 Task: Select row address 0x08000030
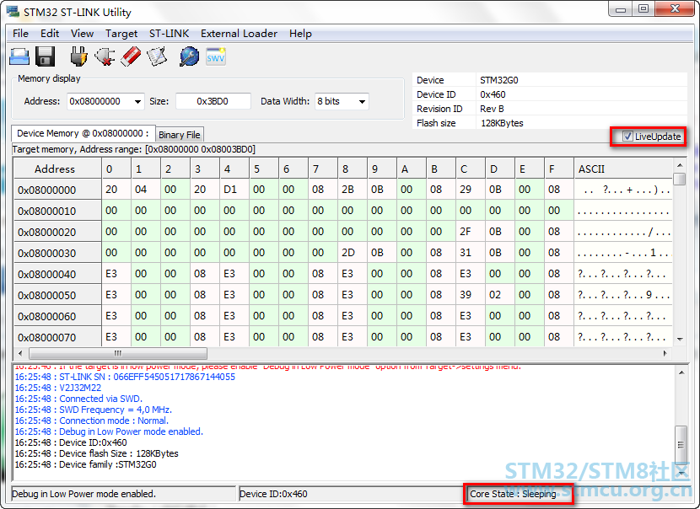click(57, 253)
